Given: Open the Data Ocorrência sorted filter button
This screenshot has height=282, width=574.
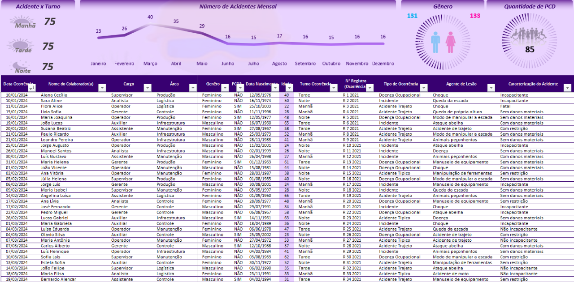Looking at the screenshot, I should click(x=31, y=88).
